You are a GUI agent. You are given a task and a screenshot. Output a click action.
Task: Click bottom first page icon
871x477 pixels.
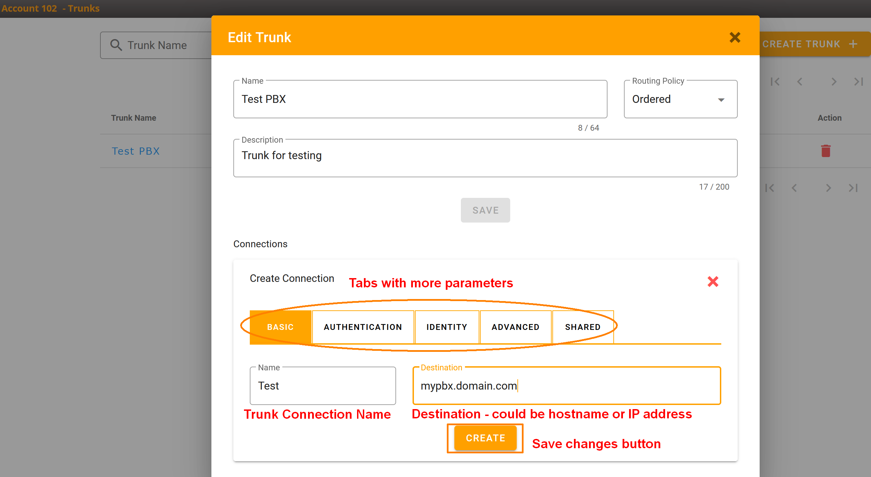coord(770,188)
